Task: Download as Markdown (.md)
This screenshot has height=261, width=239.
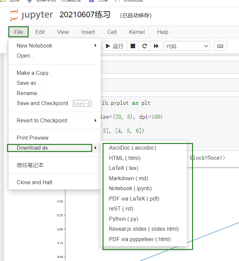Action: coord(144,178)
